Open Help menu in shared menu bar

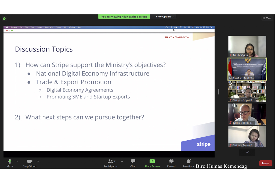[x=79, y=27]
